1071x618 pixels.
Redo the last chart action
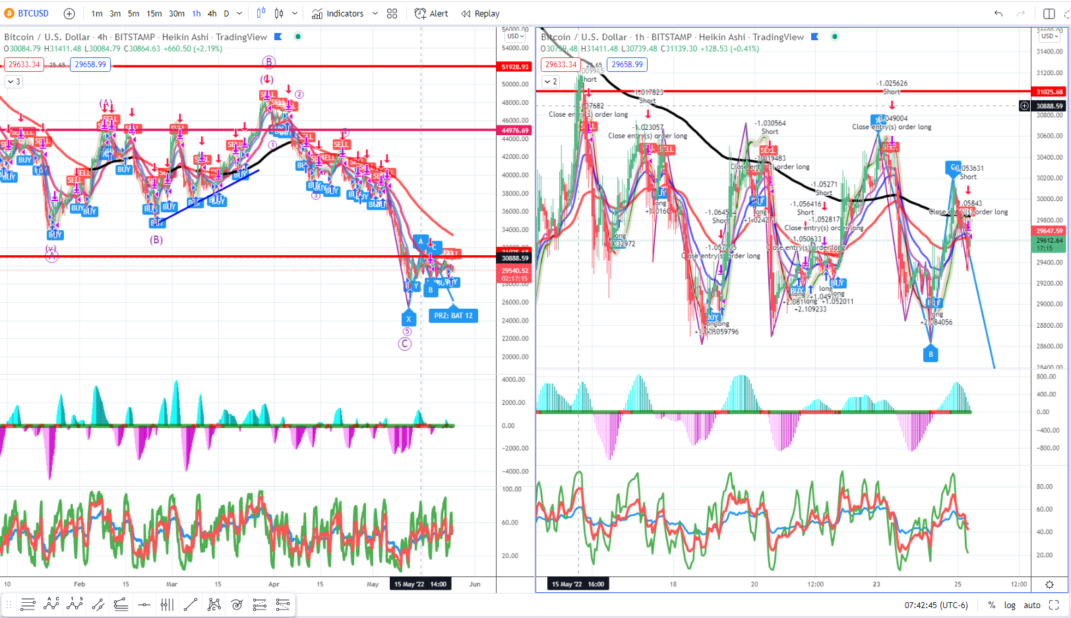coord(1021,13)
